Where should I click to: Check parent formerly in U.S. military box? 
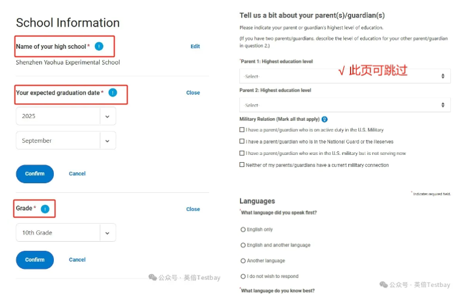click(242, 153)
